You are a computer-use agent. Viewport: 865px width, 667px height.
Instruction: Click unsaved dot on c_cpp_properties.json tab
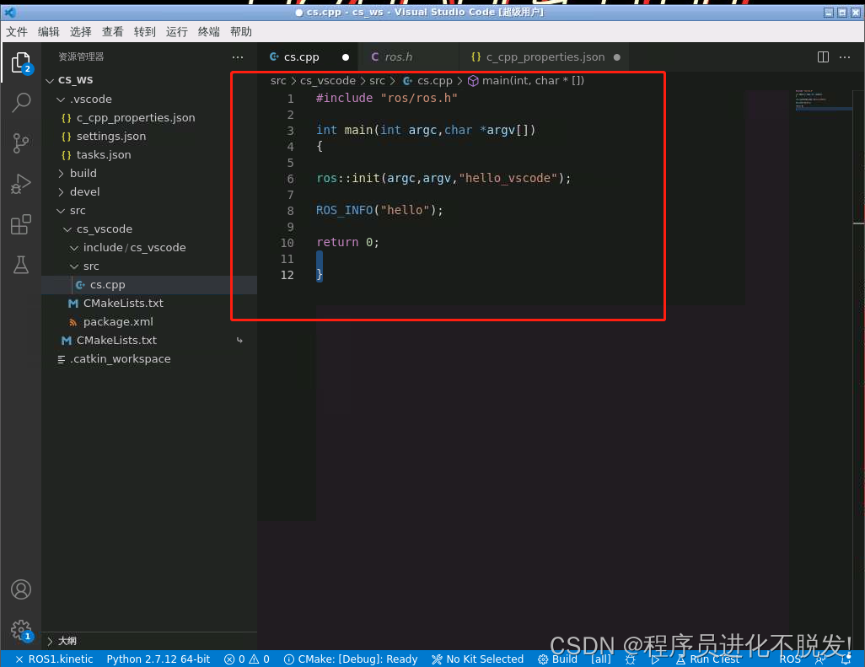coord(617,57)
